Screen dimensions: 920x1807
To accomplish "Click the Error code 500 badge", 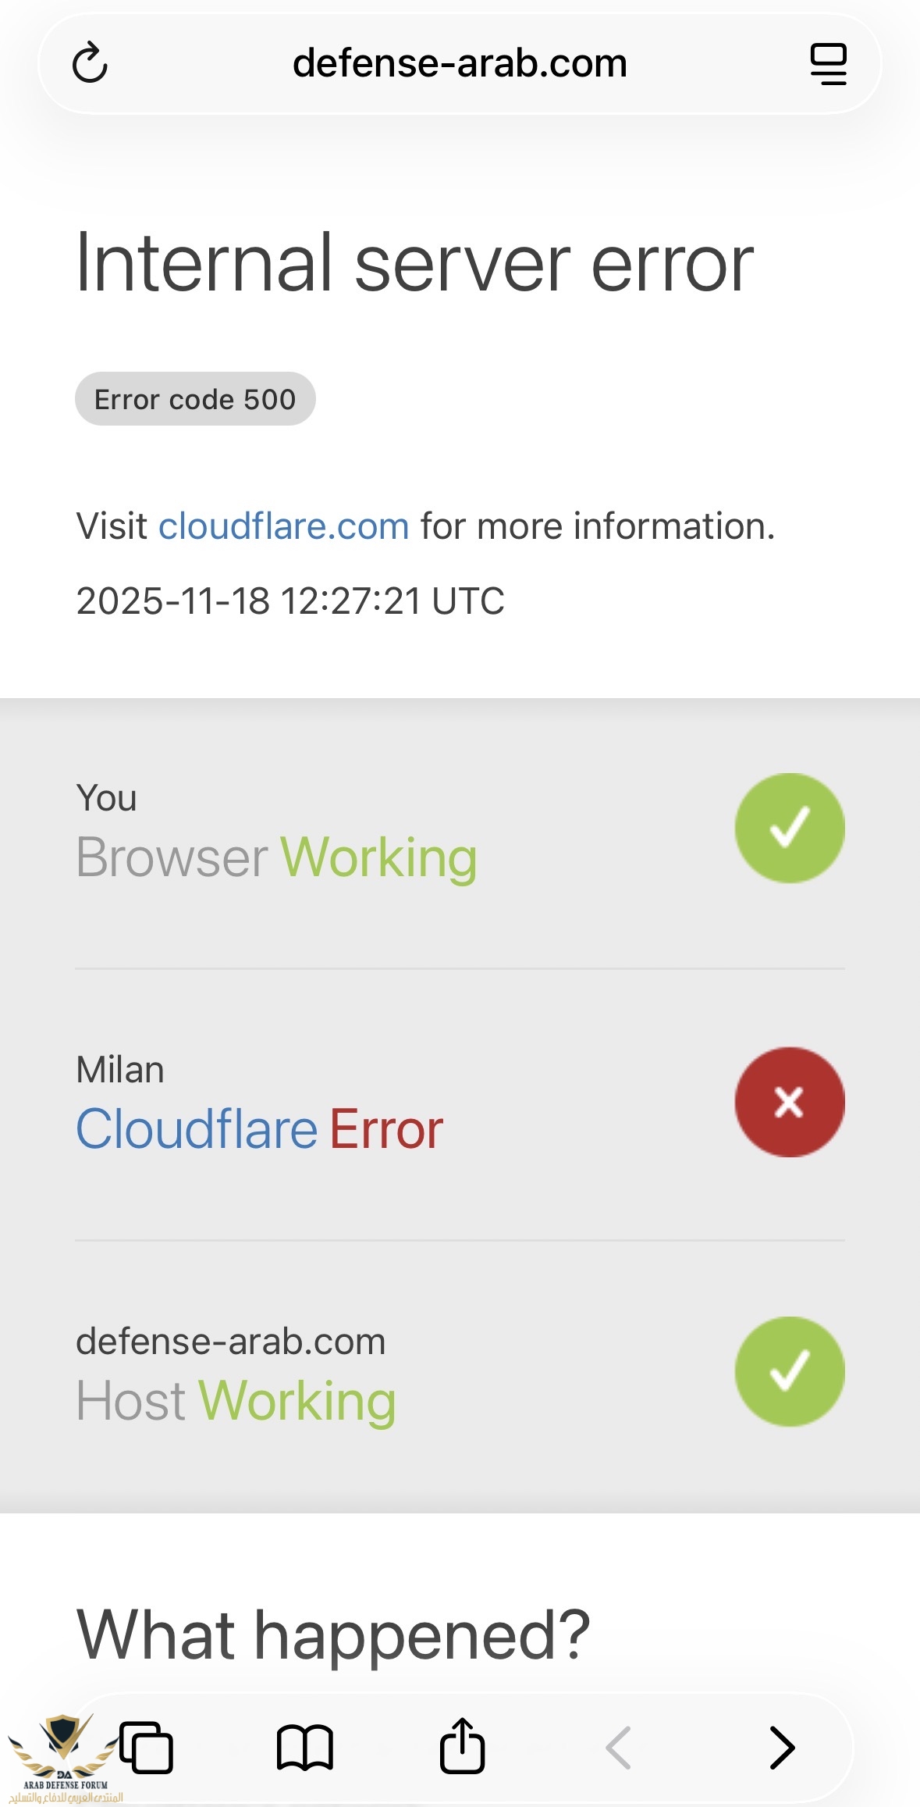I will (195, 399).
